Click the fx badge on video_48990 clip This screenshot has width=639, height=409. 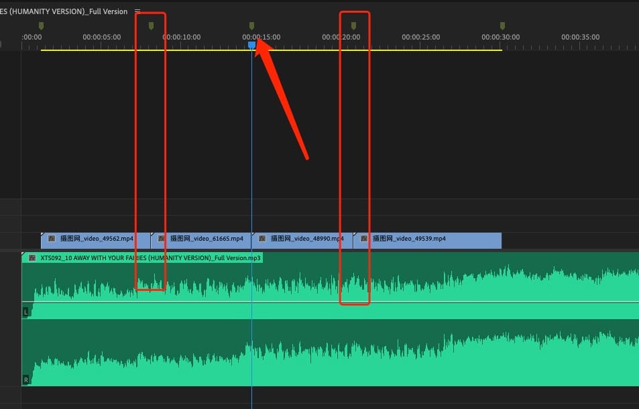tap(262, 238)
